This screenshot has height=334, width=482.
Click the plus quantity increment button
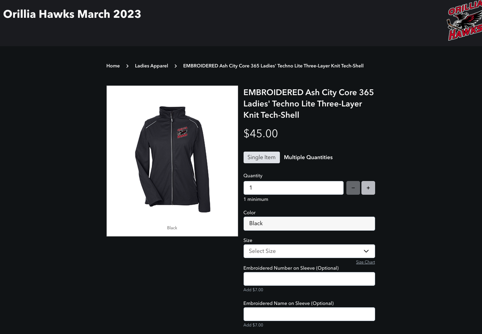coord(368,188)
